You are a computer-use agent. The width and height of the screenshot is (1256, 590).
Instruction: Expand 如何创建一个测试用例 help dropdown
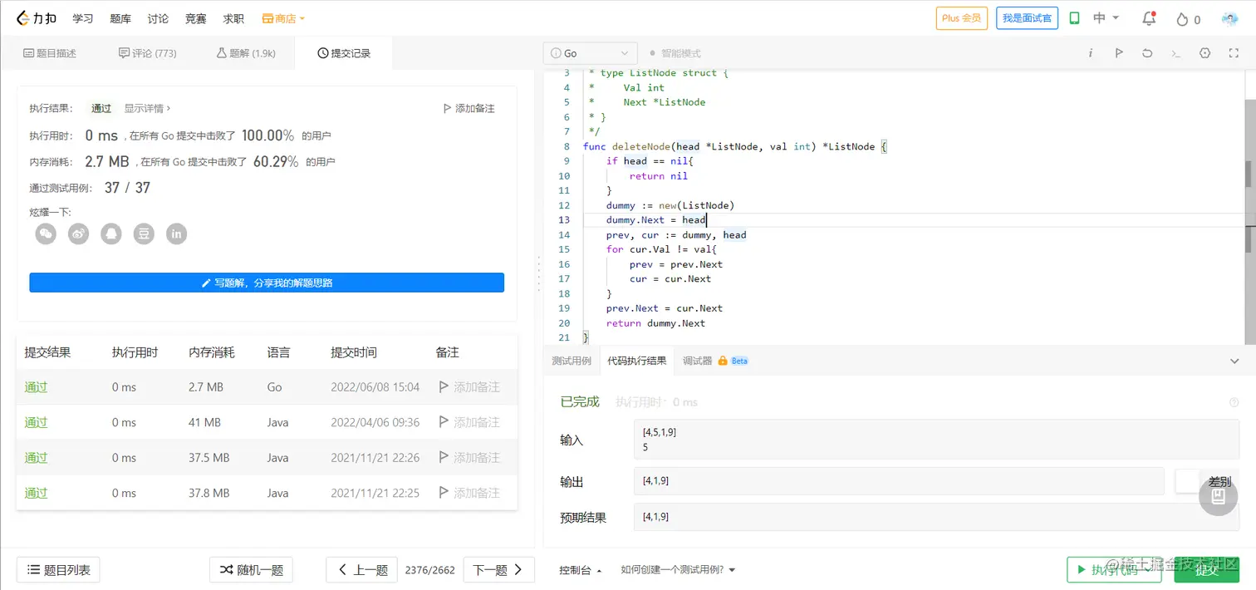(x=678, y=570)
